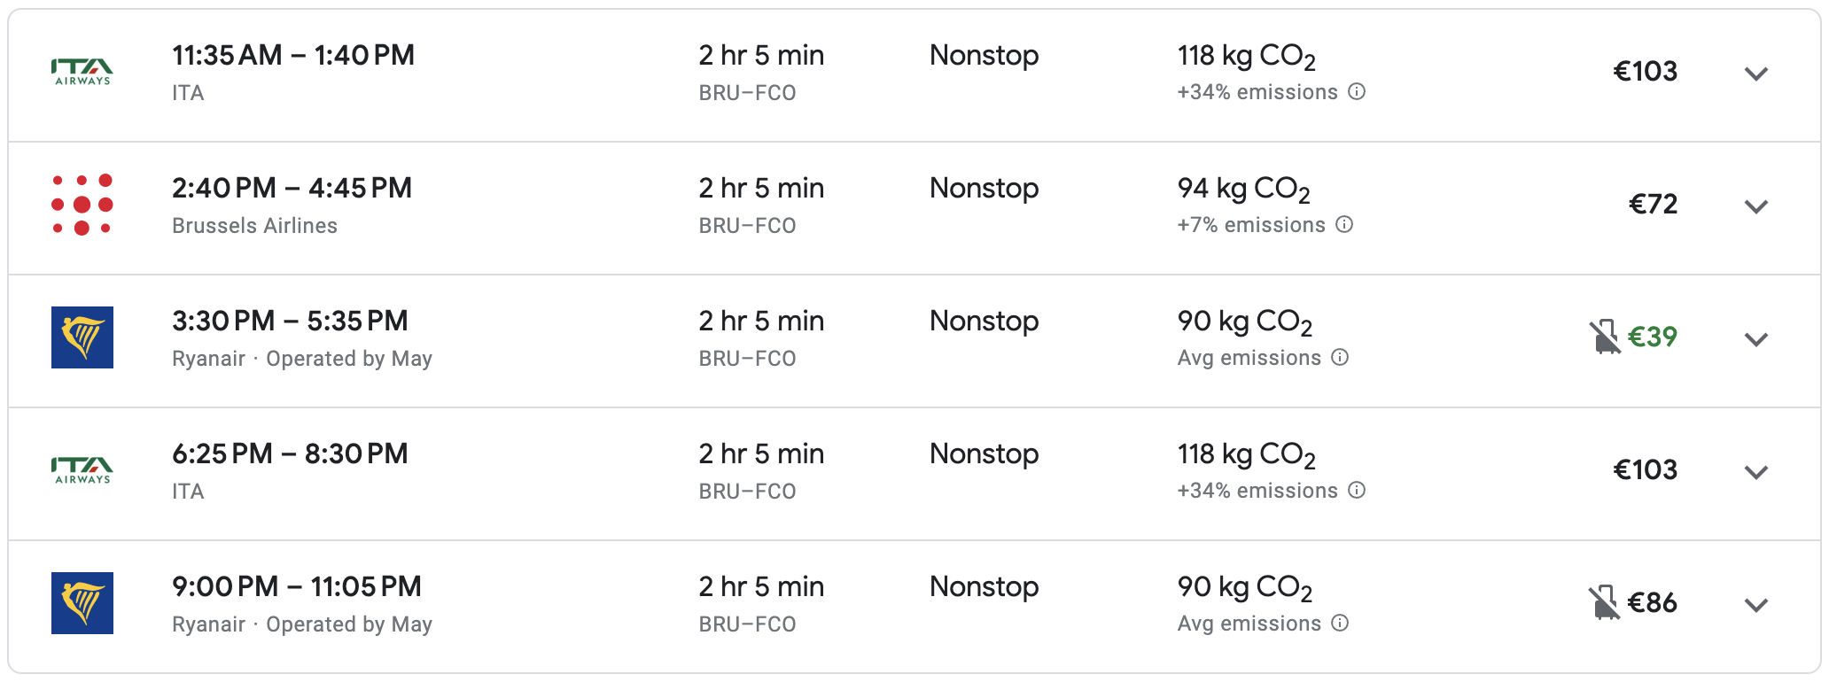Viewport: 1829px width, 682px height.
Task: Expand the €86 Ryanair flight details
Action: (1755, 605)
